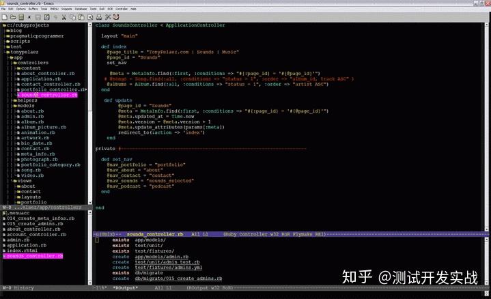Click the history pane scrollbar down arrow

90,283
